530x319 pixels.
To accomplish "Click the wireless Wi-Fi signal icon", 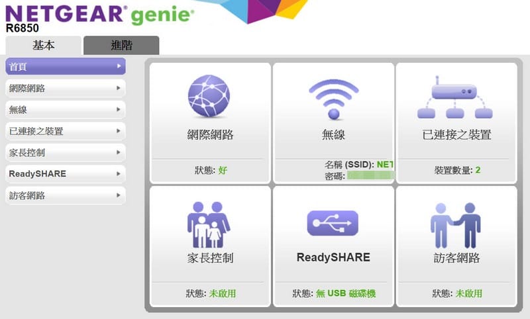I will pos(334,99).
